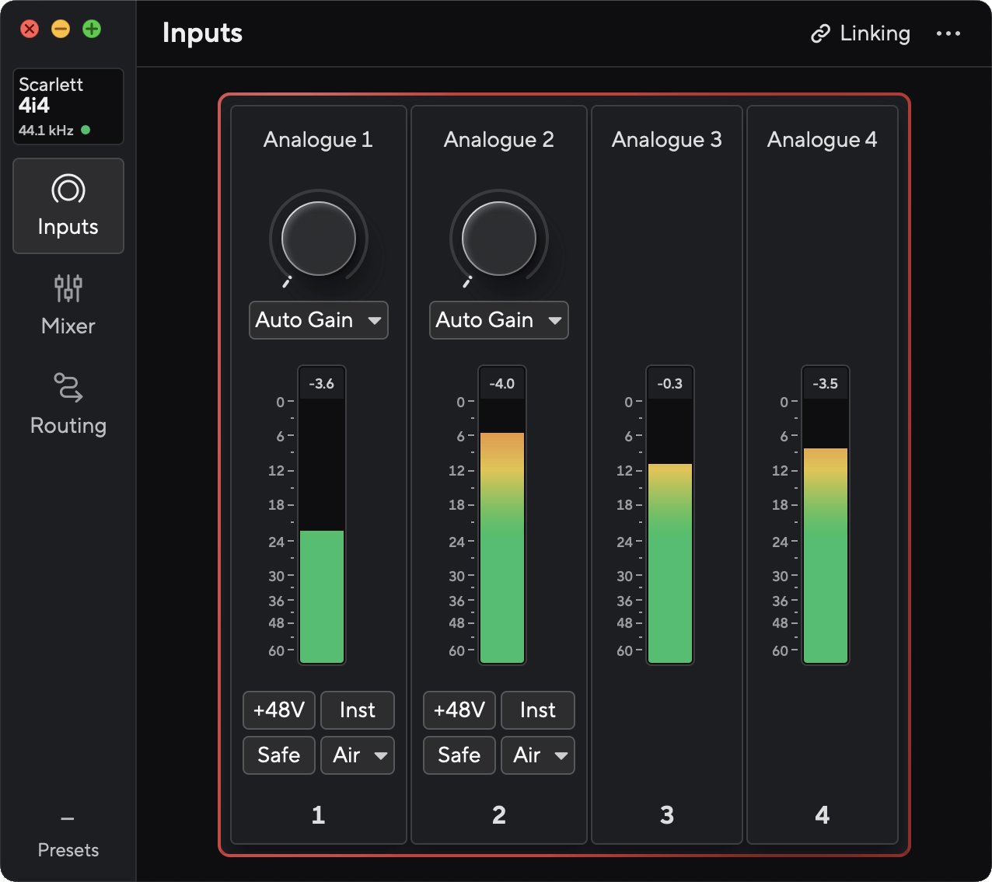
Task: Open the Presets section
Action: point(68,836)
